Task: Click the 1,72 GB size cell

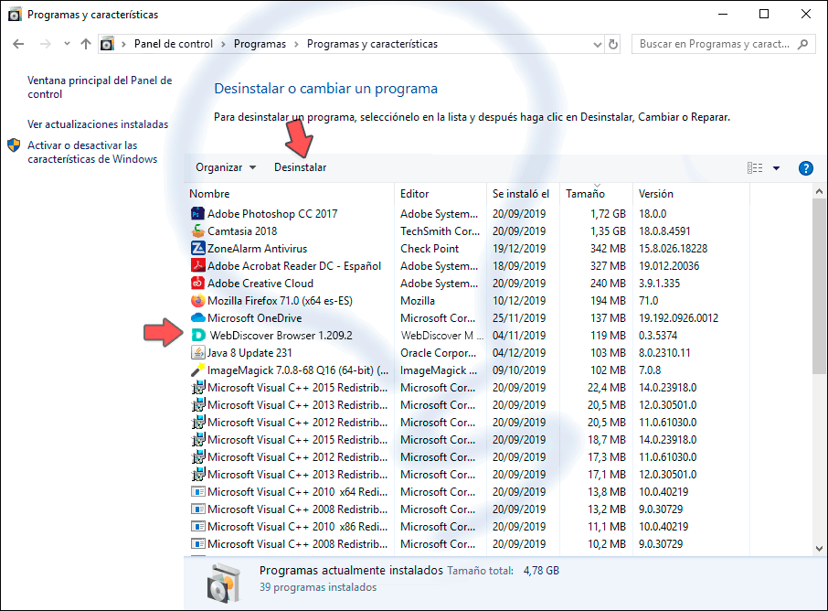Action: [608, 213]
